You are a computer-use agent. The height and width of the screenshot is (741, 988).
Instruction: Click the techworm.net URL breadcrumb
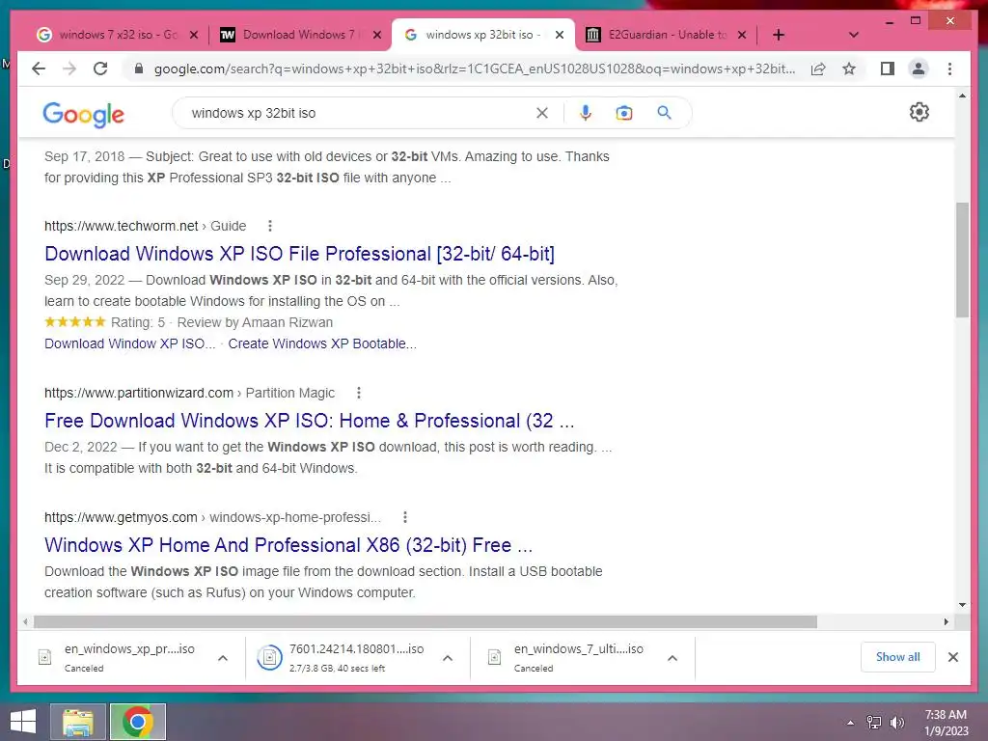tap(145, 226)
